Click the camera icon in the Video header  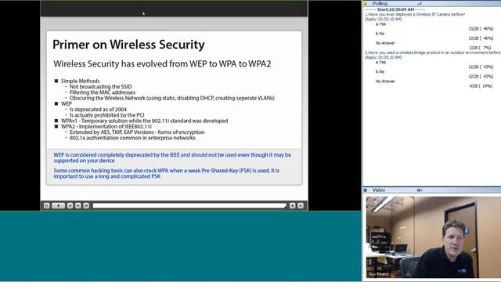click(420, 190)
